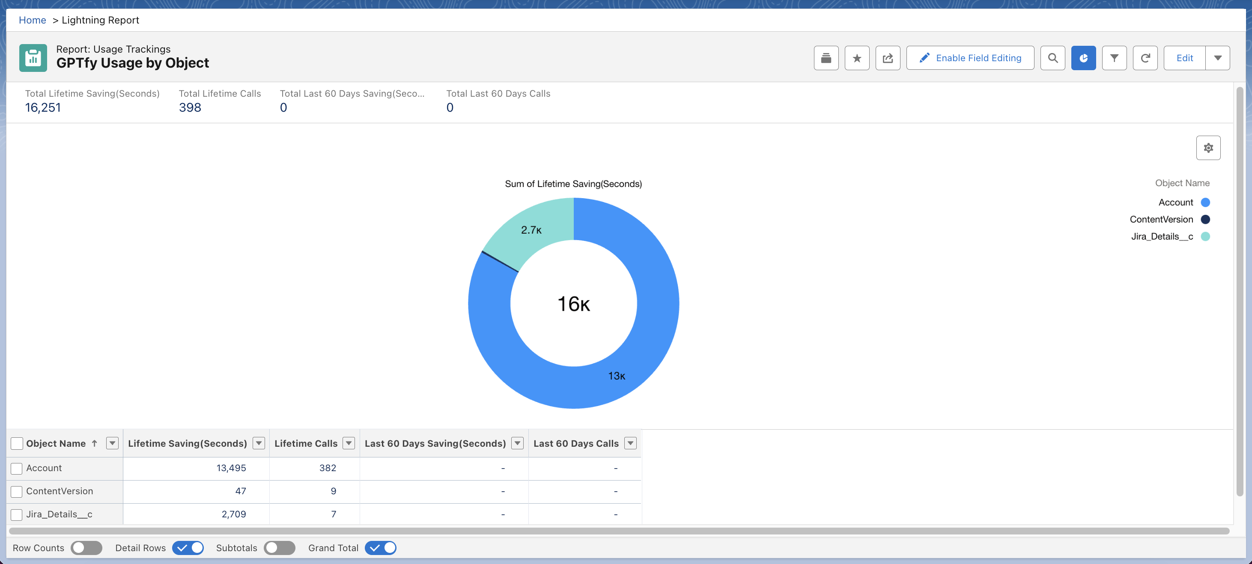1252x564 pixels.
Task: Turn off the Detail Rows switch
Action: (x=188, y=548)
